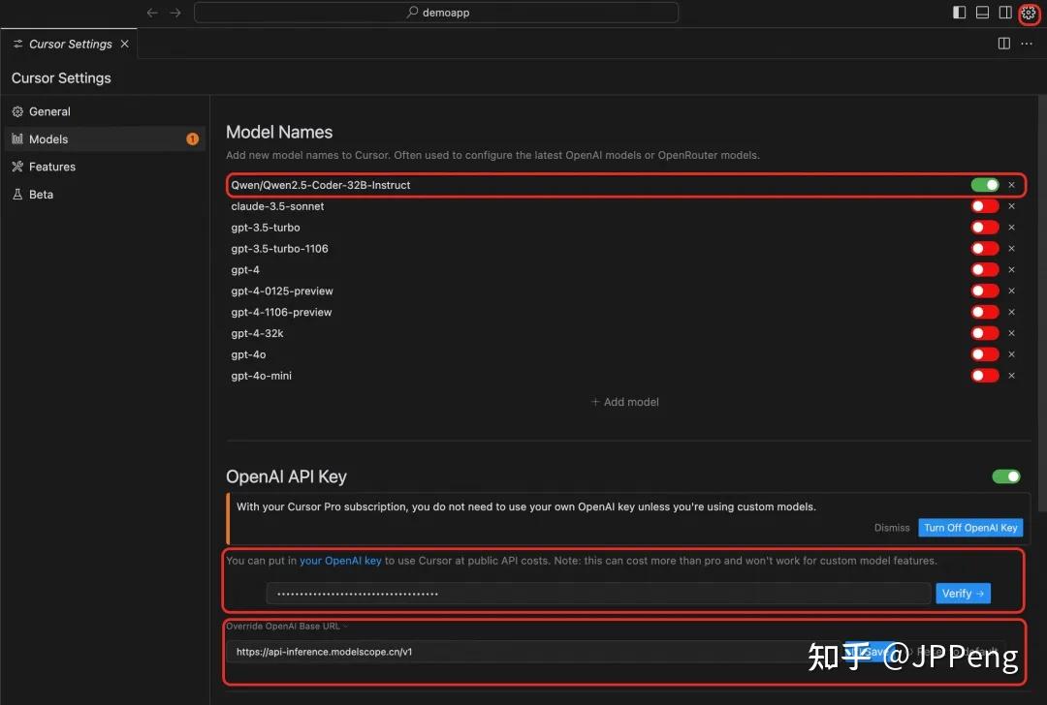Turn off the OpenAI API Key toggle
This screenshot has height=705, width=1047.
click(x=1005, y=475)
